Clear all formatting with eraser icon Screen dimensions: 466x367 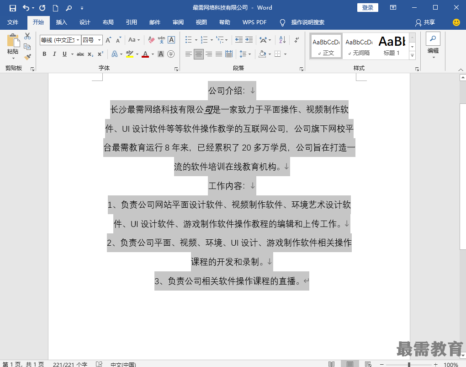click(151, 40)
